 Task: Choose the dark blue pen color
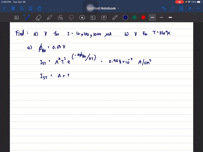pyautogui.click(x=126, y=17)
